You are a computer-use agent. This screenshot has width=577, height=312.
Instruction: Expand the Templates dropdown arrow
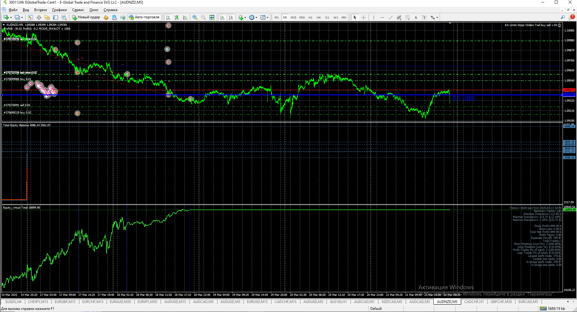coord(267,17)
